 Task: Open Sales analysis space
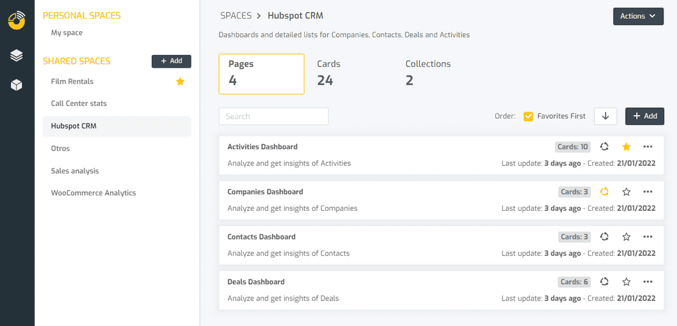(74, 171)
